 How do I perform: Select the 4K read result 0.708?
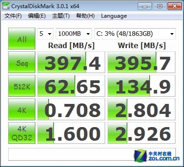point(71,109)
